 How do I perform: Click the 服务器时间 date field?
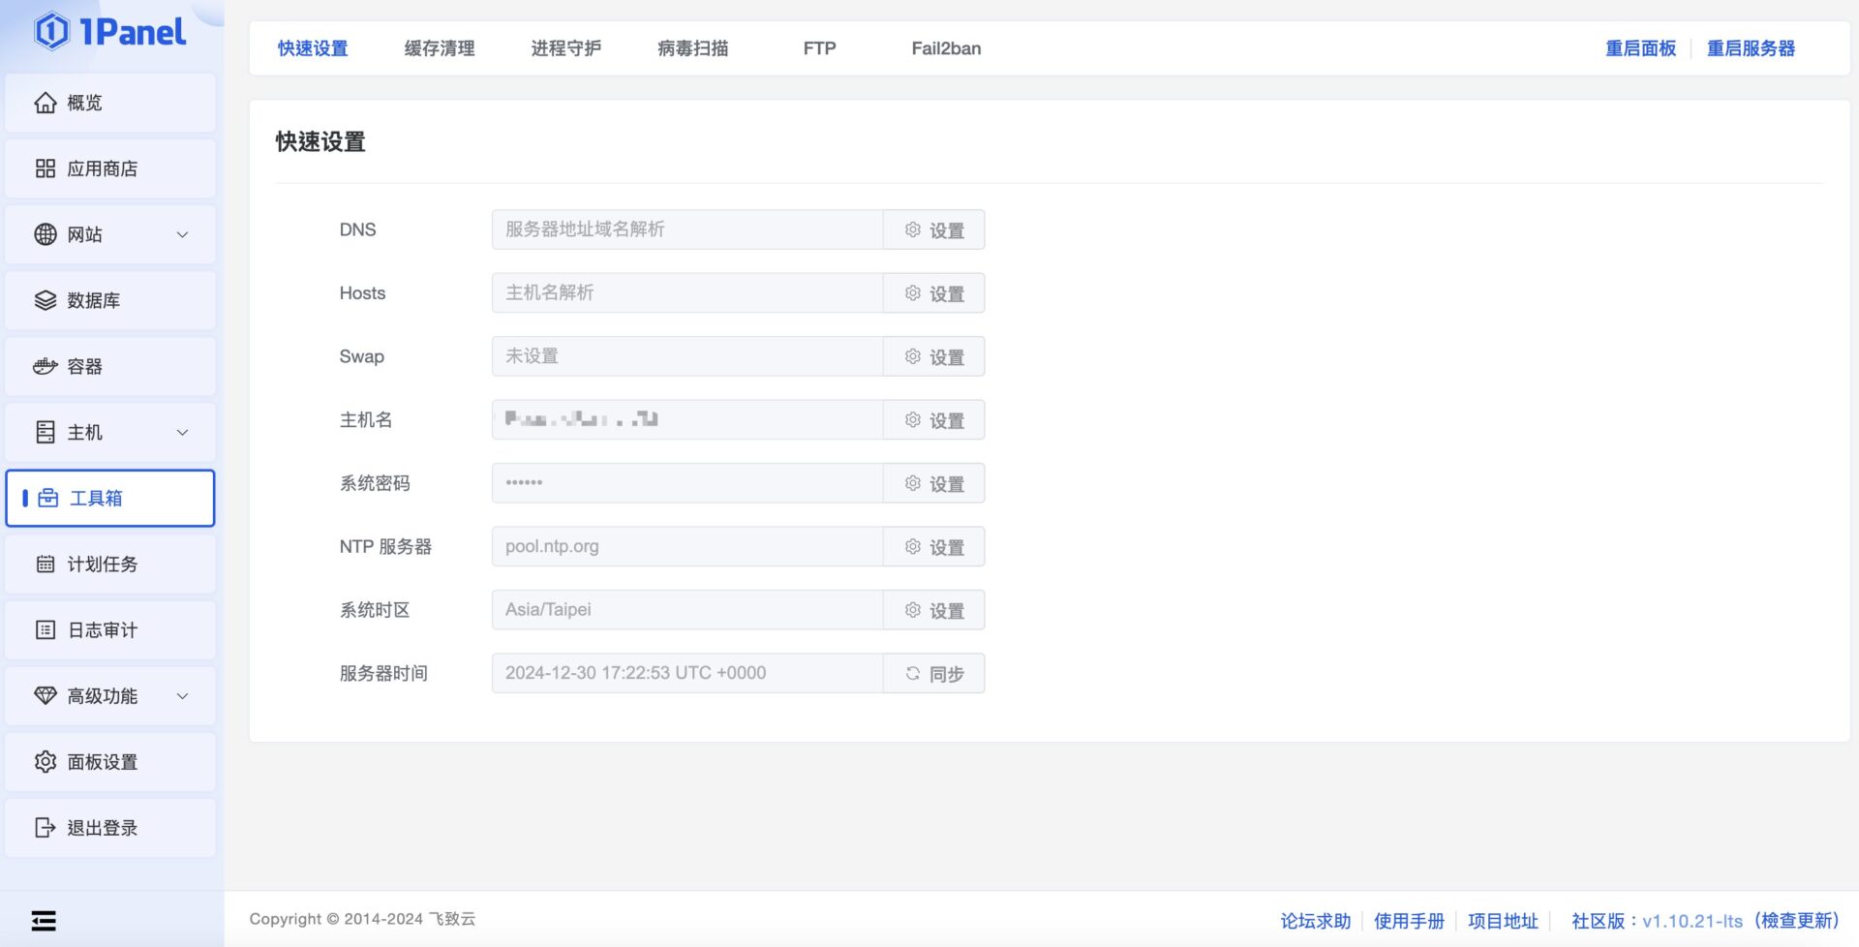(x=686, y=673)
